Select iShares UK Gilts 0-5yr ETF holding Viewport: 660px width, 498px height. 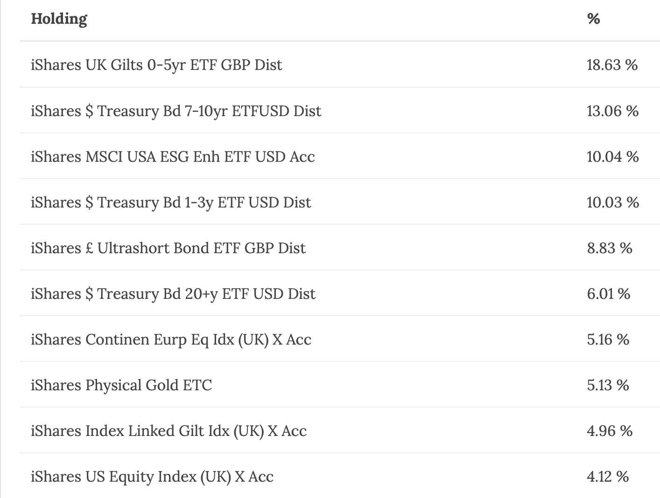point(156,65)
